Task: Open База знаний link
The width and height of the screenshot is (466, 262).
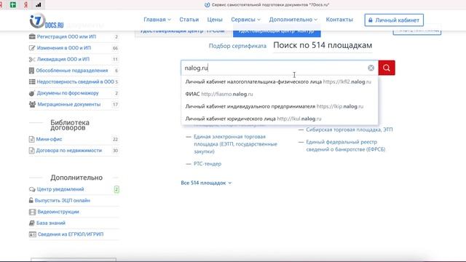Action: (51, 223)
